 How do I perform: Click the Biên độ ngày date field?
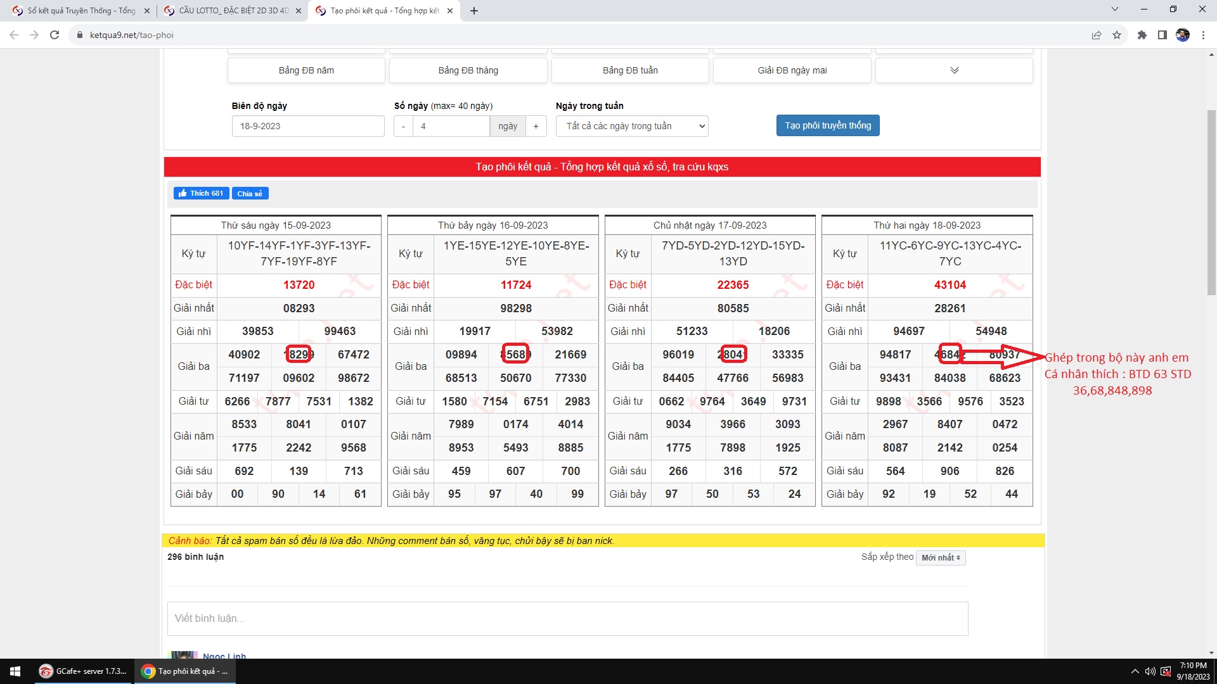[308, 126]
